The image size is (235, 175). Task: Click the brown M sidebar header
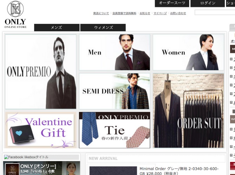[233, 49]
